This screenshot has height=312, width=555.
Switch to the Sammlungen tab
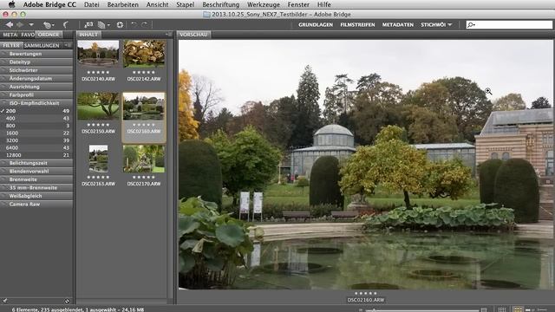42,45
